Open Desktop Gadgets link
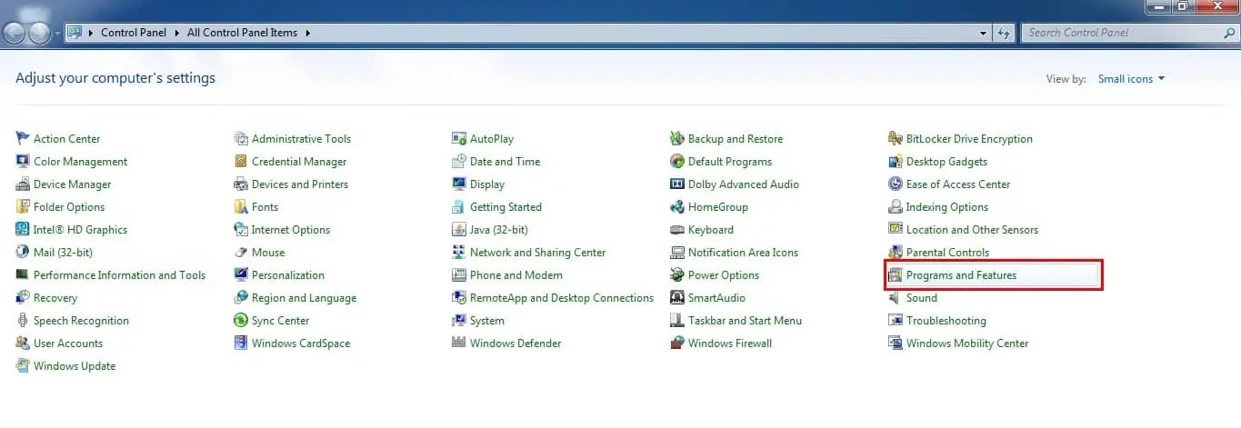1241x428 pixels. [946, 162]
